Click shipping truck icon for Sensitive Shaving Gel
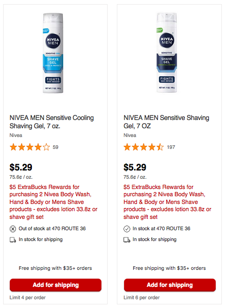Screen dimensions: 226x308 [127, 240]
